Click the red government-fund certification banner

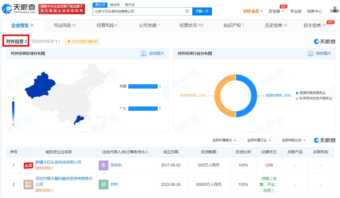(62, 9)
